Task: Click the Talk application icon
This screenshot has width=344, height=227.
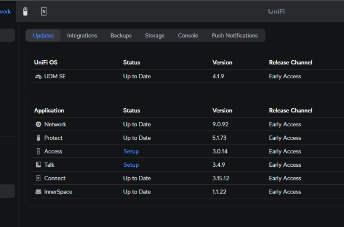Action: pyautogui.click(x=38, y=165)
